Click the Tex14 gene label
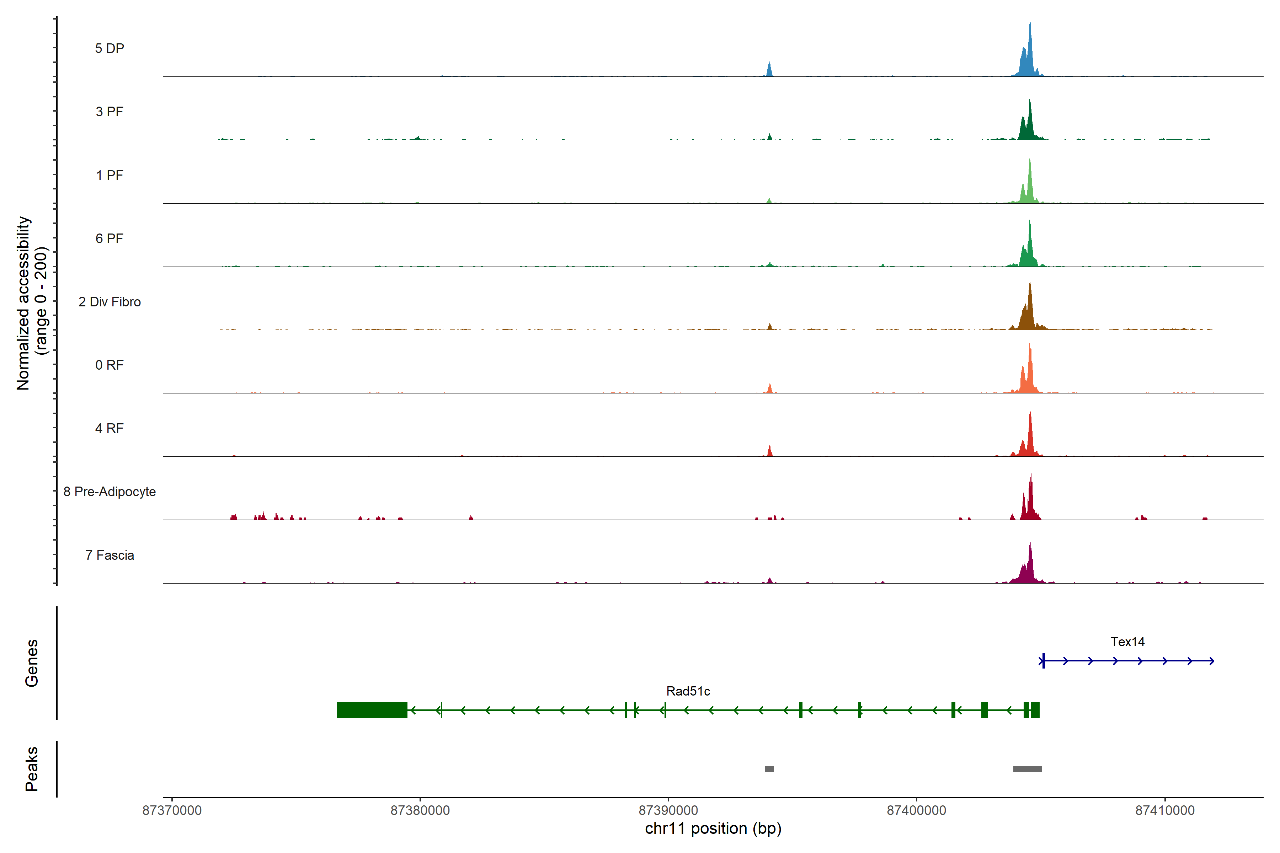This screenshot has width=1280, height=853. click(x=1127, y=642)
